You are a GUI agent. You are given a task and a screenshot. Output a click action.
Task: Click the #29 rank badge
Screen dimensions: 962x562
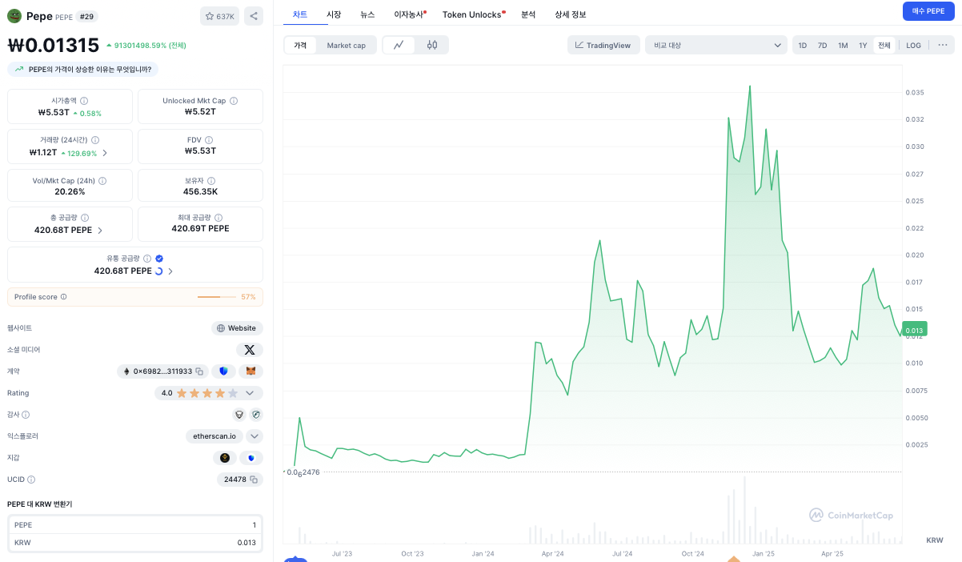click(x=86, y=16)
